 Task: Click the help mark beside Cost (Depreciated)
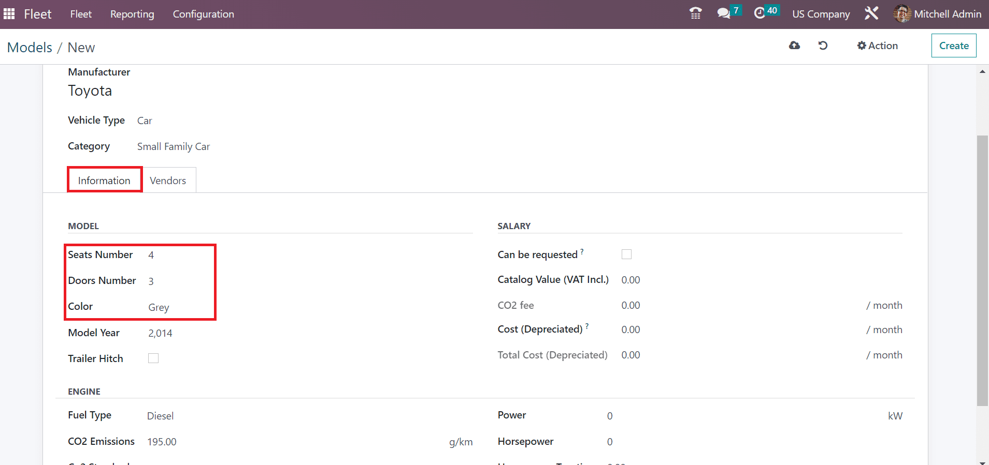587,326
